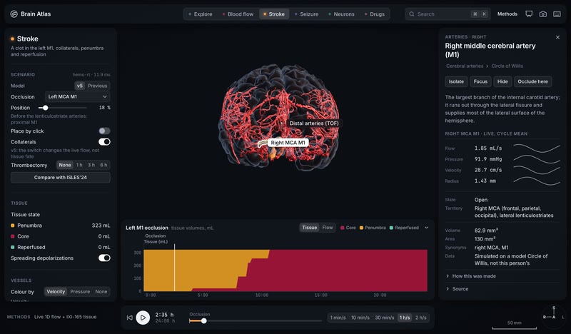Image resolution: width=571 pixels, height=334 pixels.
Task: Turn off the Collaterals switch
Action: click(x=104, y=142)
